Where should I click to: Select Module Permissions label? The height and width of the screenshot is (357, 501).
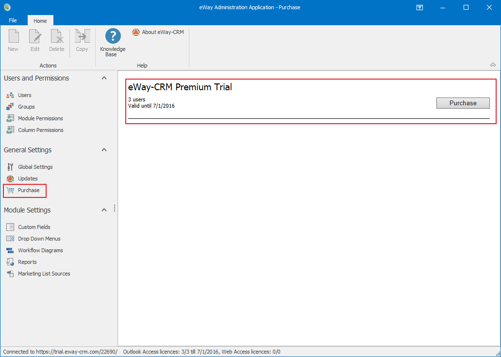pyautogui.click(x=40, y=118)
